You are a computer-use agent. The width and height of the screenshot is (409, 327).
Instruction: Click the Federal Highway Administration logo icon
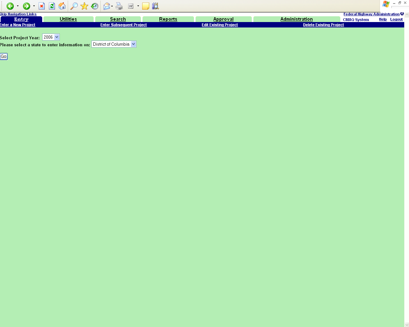pos(402,14)
